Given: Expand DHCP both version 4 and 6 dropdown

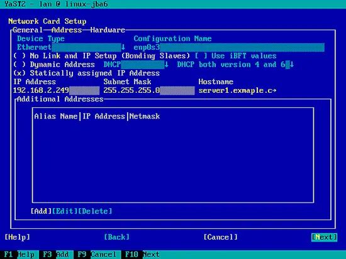Looking at the screenshot, I should 235,65.
